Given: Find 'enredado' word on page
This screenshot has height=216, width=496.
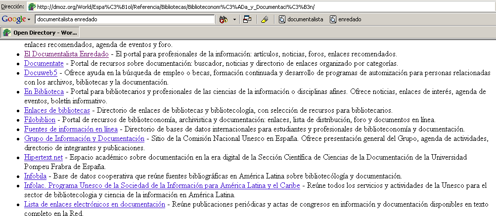Looking at the screenshot, I should pyautogui.click(x=346, y=19).
